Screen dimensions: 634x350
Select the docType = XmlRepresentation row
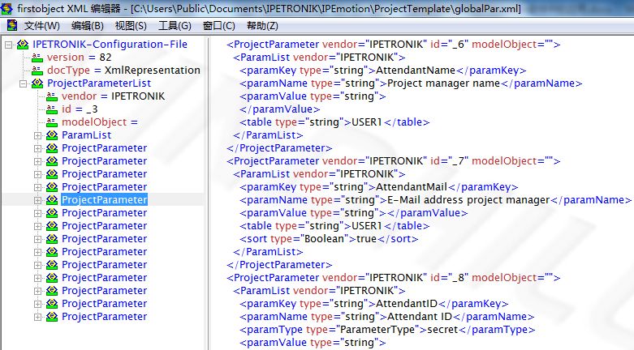pyautogui.click(x=123, y=70)
